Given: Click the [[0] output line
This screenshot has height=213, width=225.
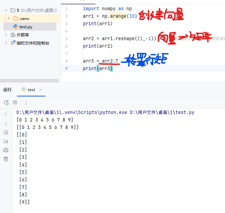Looking at the screenshot, I should (x=22, y=135).
